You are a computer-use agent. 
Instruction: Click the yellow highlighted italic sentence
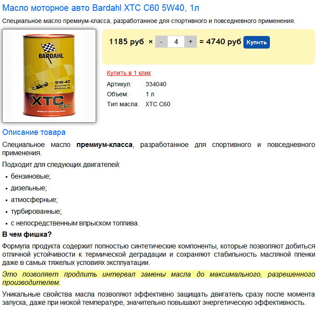159,278
